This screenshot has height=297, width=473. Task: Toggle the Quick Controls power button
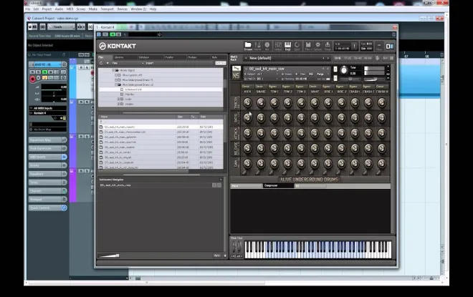(64, 208)
